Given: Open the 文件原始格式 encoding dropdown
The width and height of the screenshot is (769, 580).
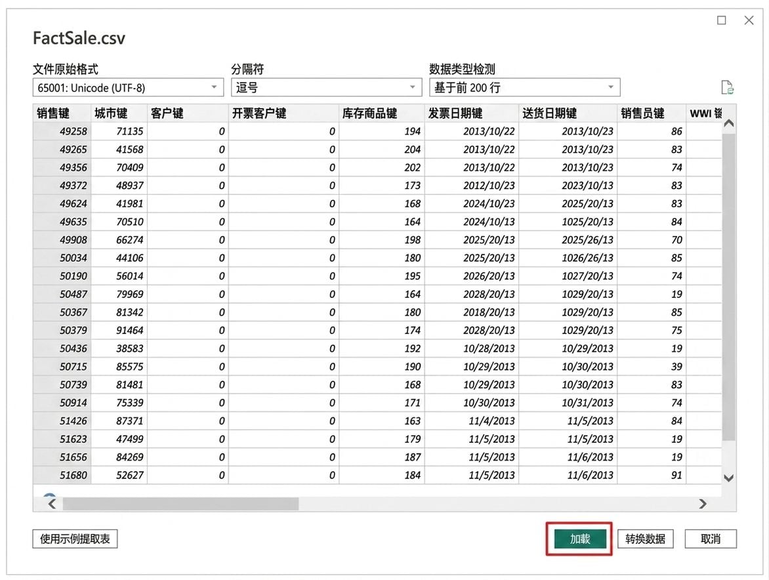Looking at the screenshot, I should tap(128, 88).
